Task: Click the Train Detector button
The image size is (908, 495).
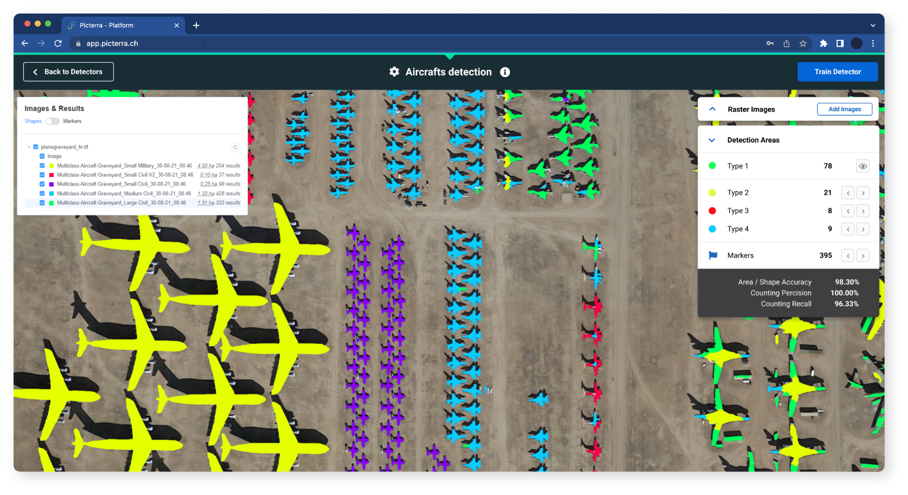Action: pyautogui.click(x=837, y=72)
